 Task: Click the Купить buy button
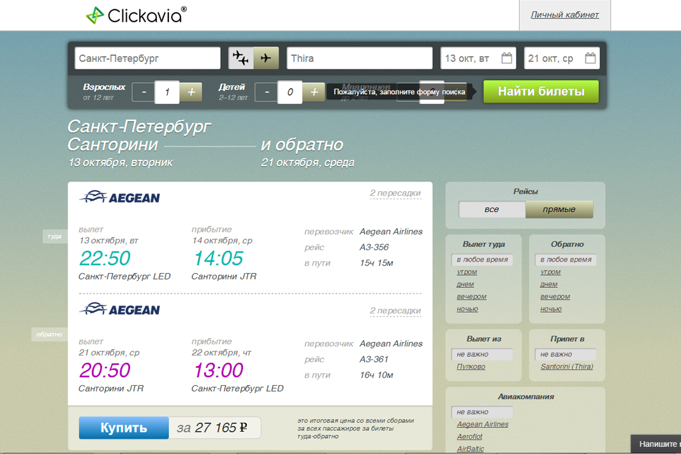tap(124, 427)
